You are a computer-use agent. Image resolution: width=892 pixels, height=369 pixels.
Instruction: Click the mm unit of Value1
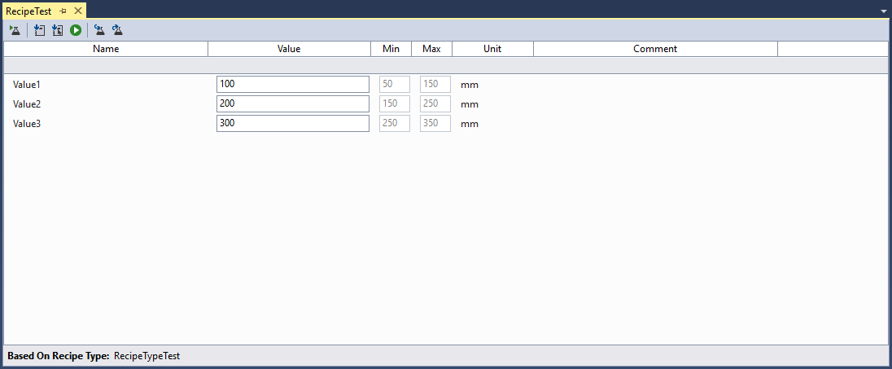coord(470,85)
